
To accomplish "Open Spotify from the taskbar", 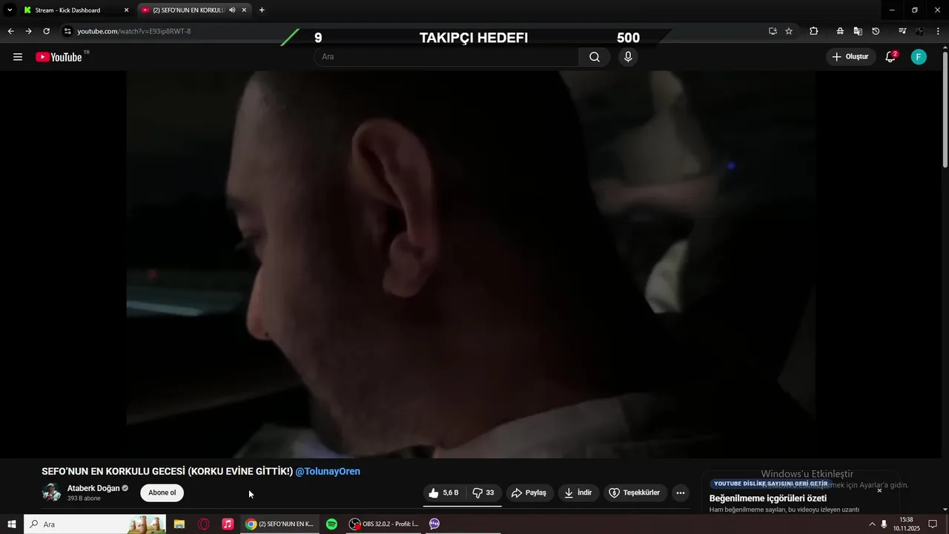I will pos(331,524).
